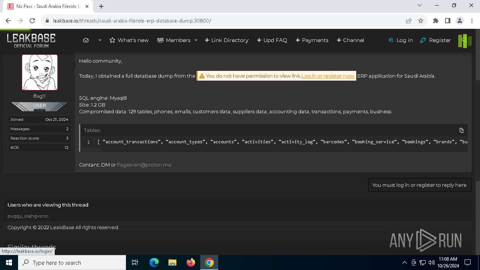Expand the home submenu arrow
This screenshot has height=270, width=480.
coord(100,40)
